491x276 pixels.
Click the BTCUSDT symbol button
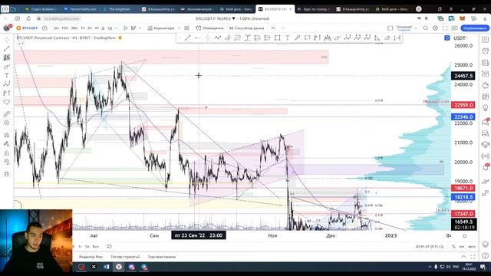(x=27, y=28)
